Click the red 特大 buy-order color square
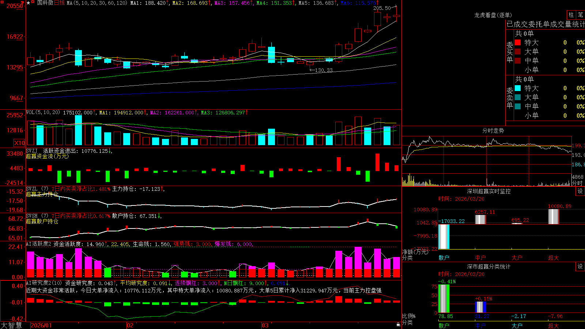Image resolution: width=585 pixels, height=329 pixels. coord(518,42)
